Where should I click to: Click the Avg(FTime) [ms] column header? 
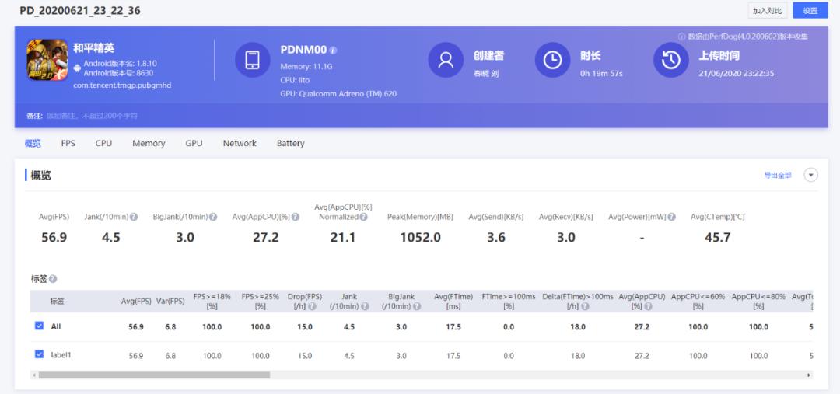(453, 302)
